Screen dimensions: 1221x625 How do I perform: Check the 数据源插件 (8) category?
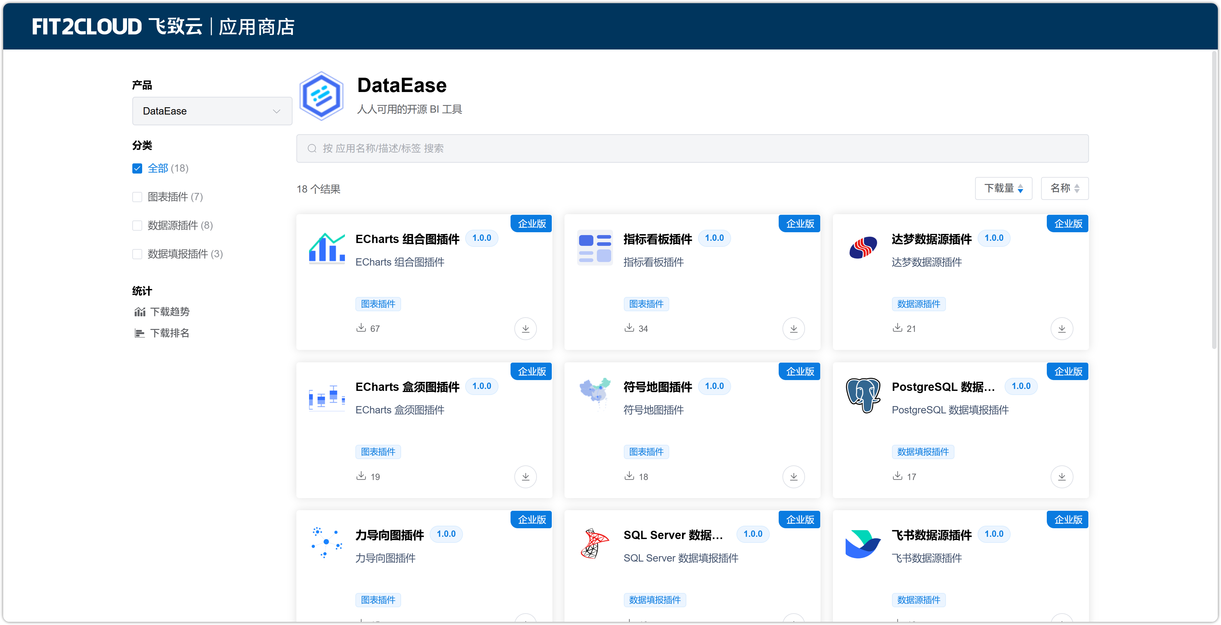(137, 225)
